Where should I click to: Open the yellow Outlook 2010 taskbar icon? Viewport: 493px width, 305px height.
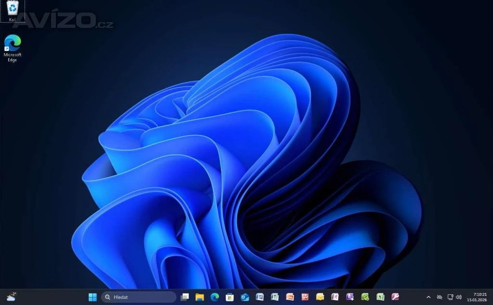point(320,297)
